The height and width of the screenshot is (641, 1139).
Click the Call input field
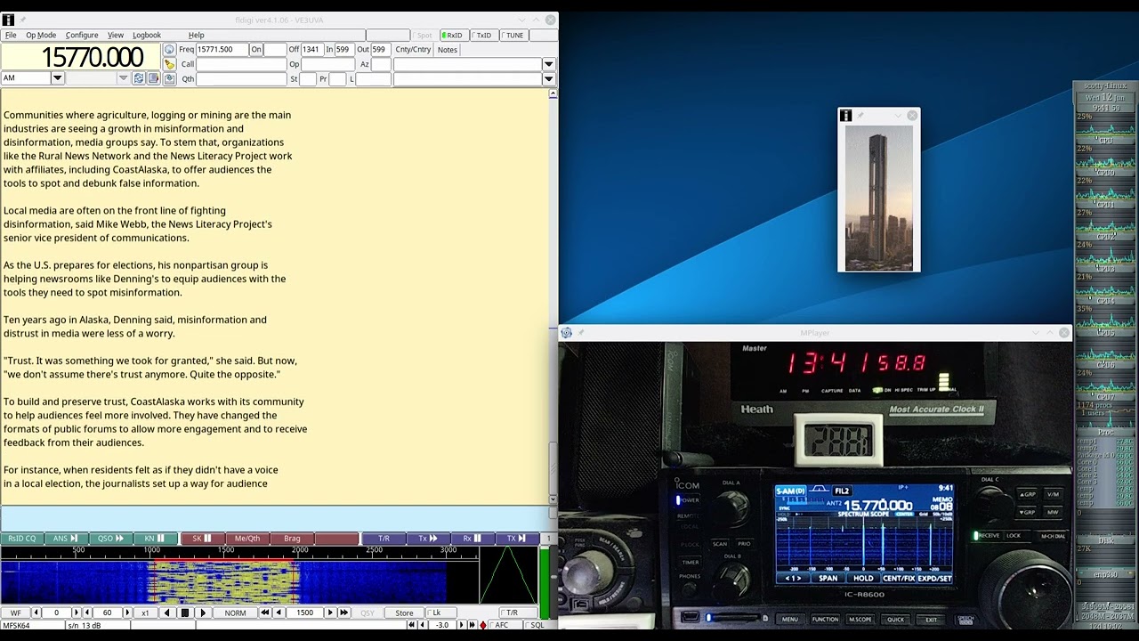241,64
